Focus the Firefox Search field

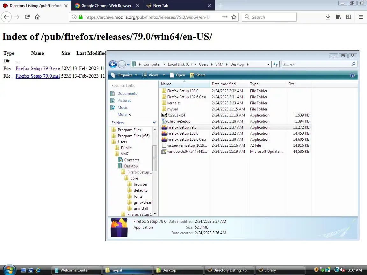click(269, 17)
